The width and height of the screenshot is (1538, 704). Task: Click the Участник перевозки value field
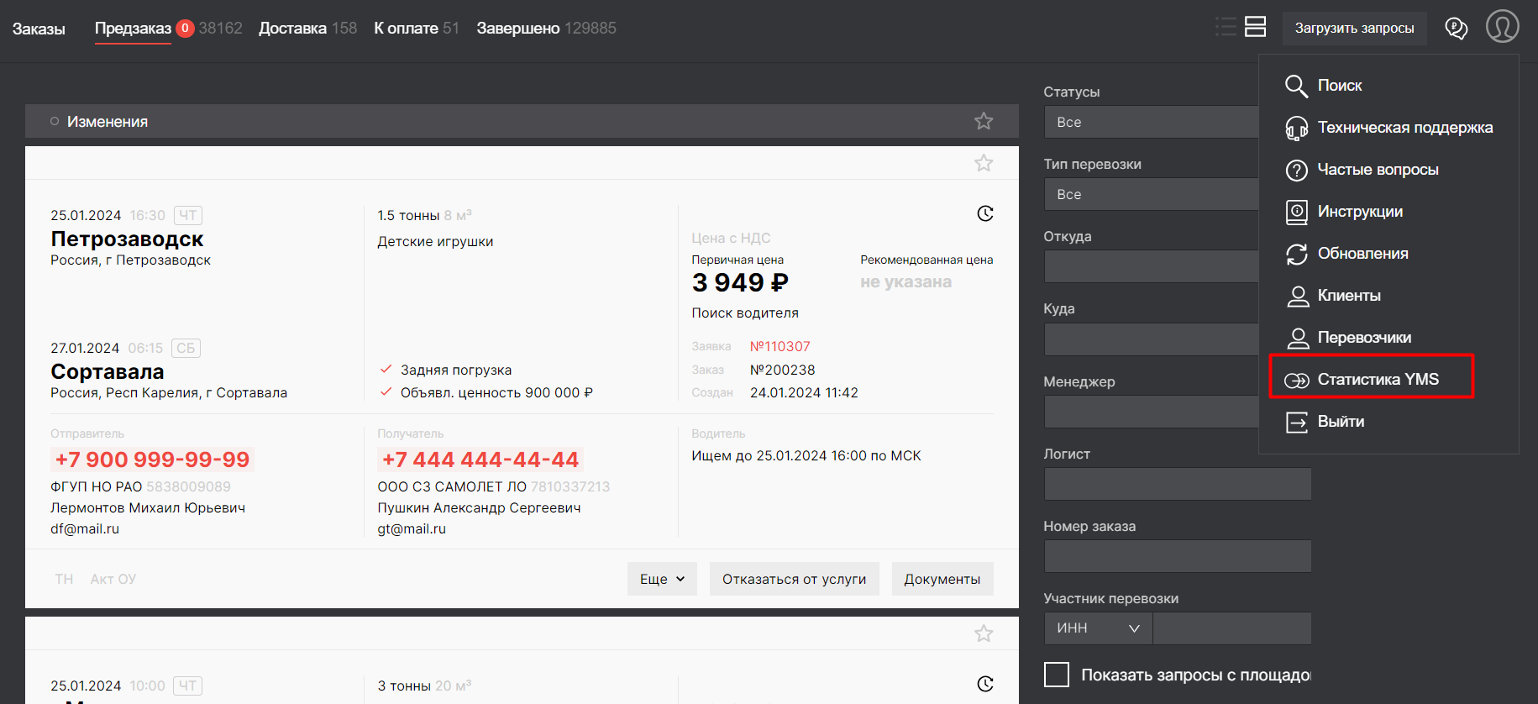(x=1232, y=628)
